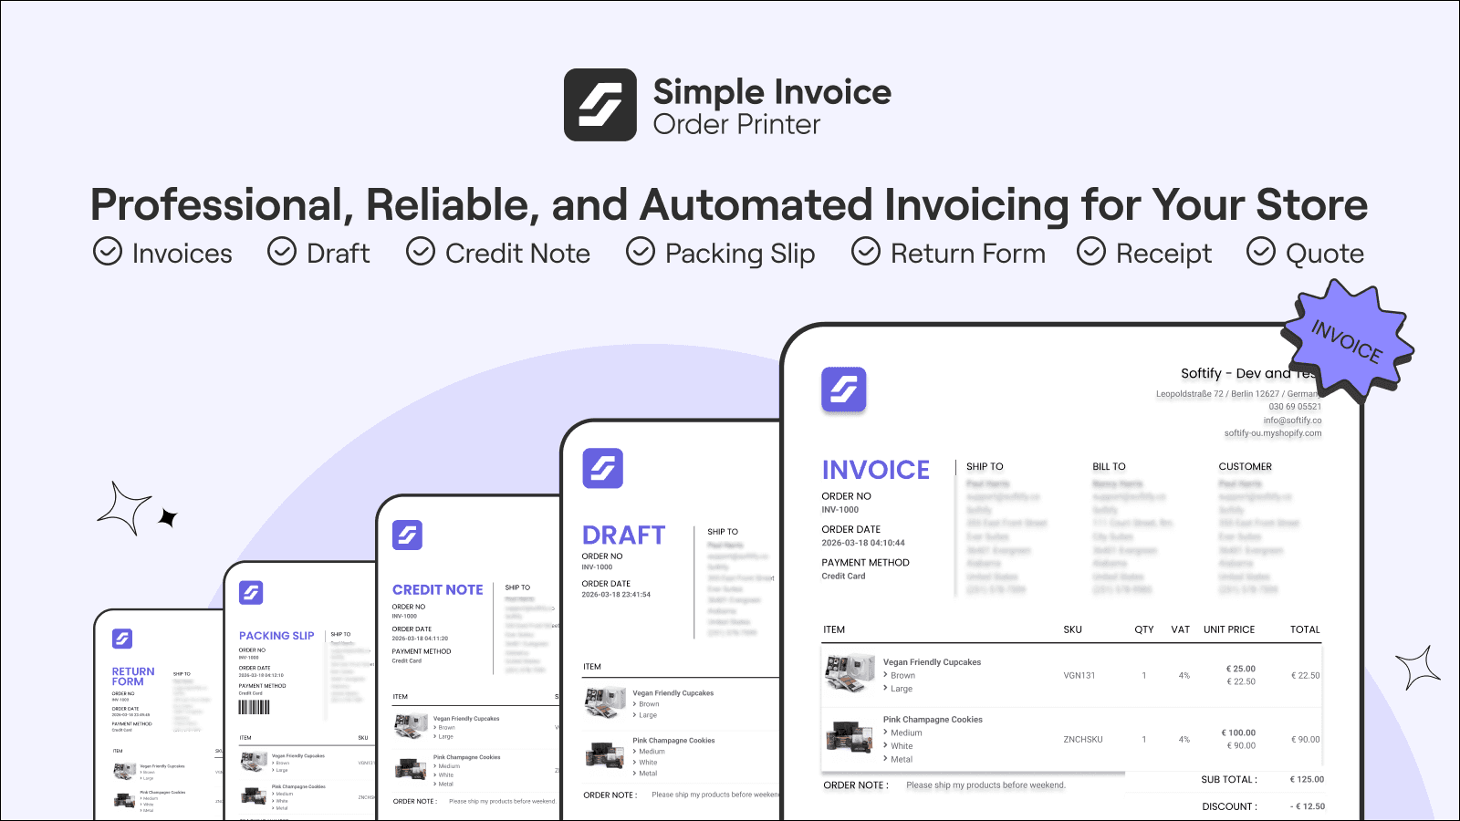
Task: Click the DRAFT document heading
Action: coord(623,535)
